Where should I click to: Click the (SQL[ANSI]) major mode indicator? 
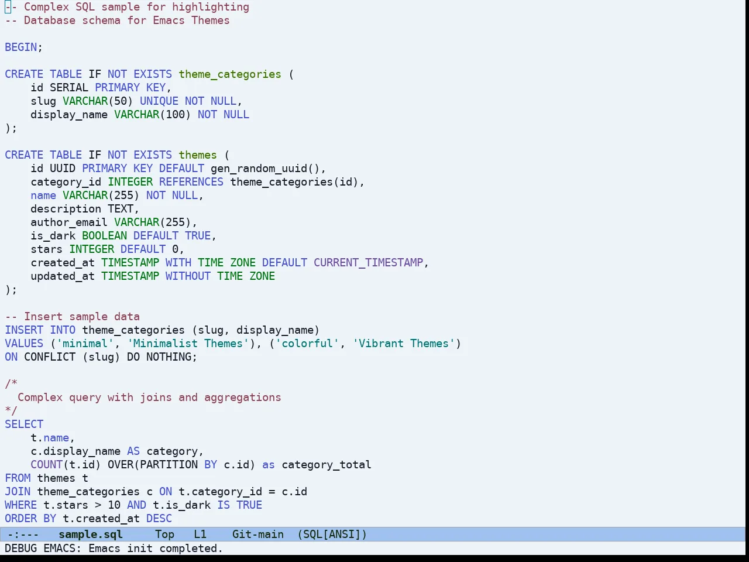(x=332, y=534)
